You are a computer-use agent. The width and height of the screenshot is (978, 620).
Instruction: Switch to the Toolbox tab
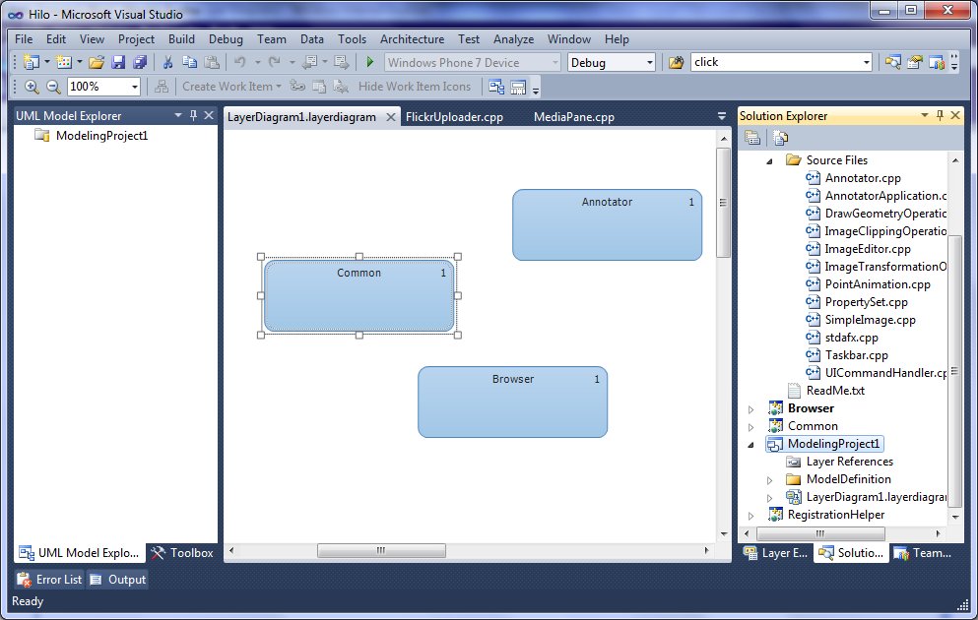(x=182, y=553)
